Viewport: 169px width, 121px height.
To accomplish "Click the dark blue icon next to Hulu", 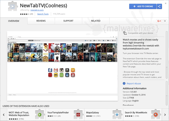I will 67,75.
